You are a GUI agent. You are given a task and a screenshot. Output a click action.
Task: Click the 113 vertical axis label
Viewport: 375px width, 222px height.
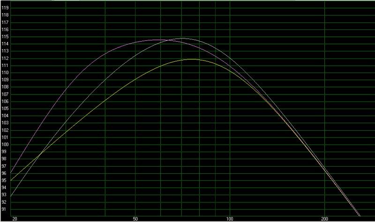(x=5, y=51)
